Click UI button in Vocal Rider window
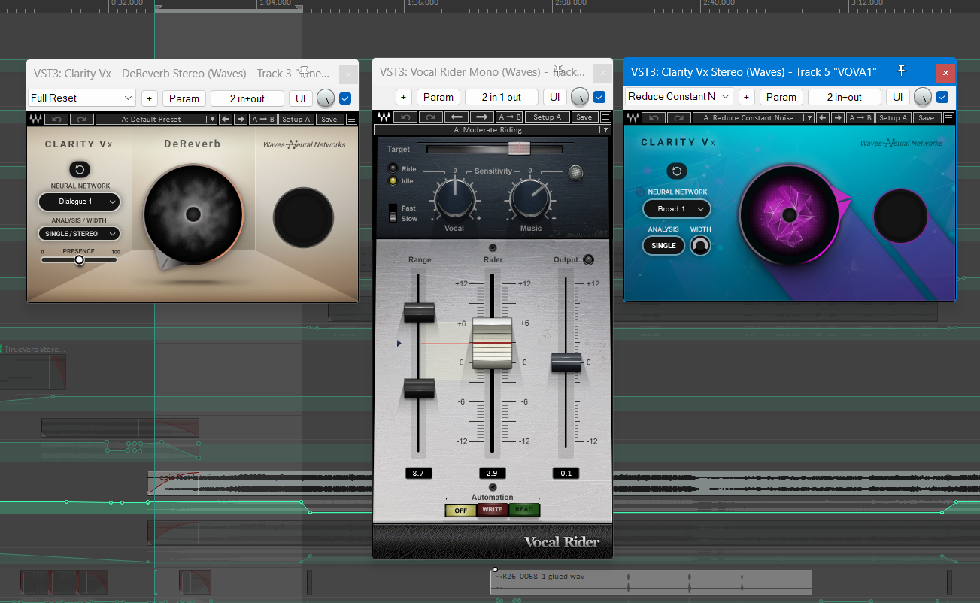The image size is (980, 603). click(555, 96)
